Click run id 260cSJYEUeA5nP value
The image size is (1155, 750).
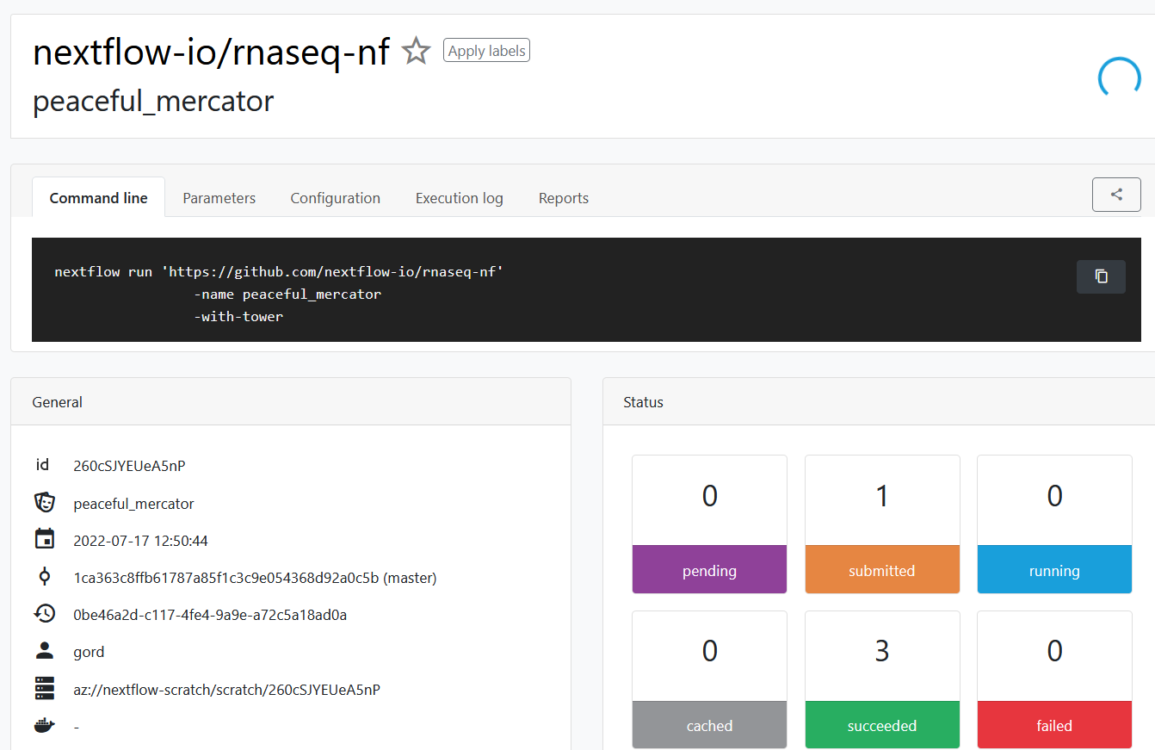click(x=129, y=466)
